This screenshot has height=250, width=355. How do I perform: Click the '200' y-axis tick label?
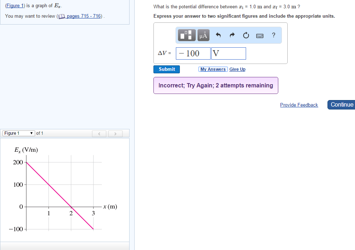[x=18, y=162]
